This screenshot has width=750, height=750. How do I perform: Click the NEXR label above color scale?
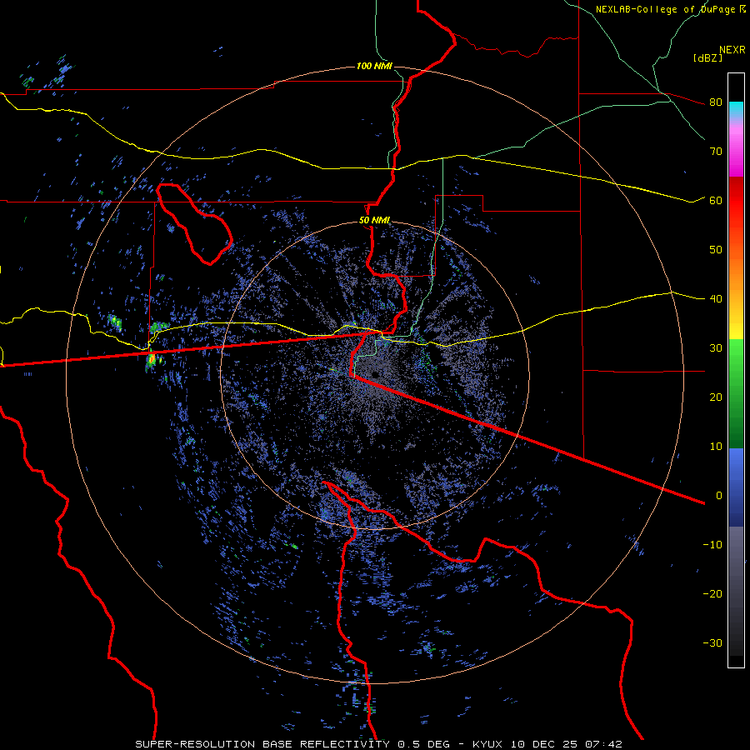[x=732, y=50]
